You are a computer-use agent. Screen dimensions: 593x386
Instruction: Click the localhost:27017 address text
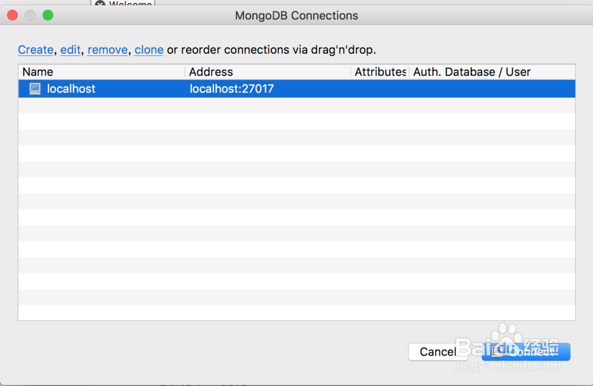coord(231,88)
